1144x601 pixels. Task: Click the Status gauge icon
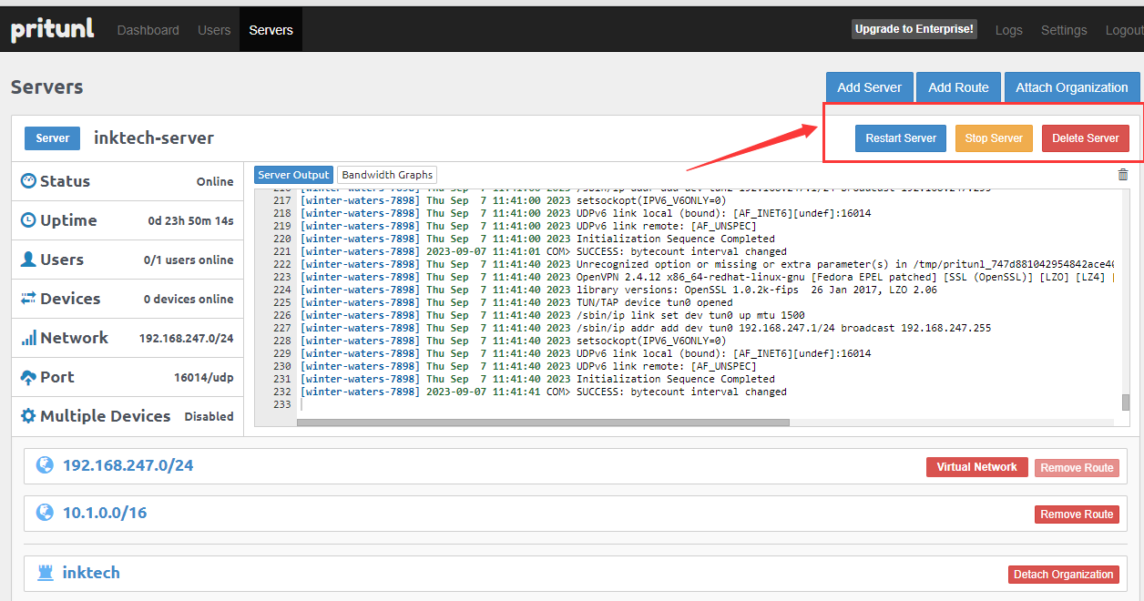pyautogui.click(x=28, y=180)
